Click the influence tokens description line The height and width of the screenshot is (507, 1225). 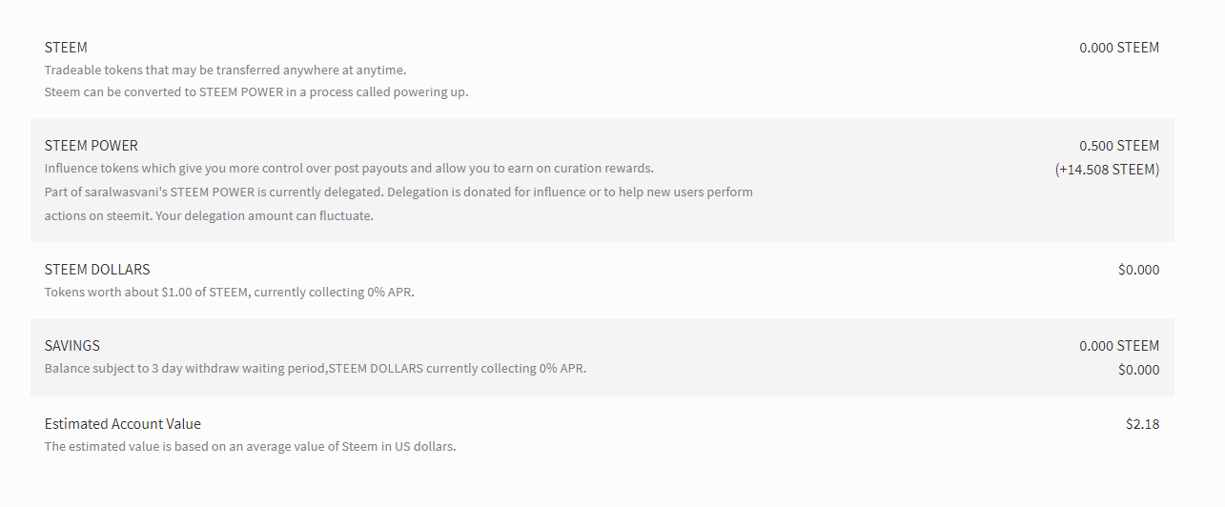click(349, 169)
